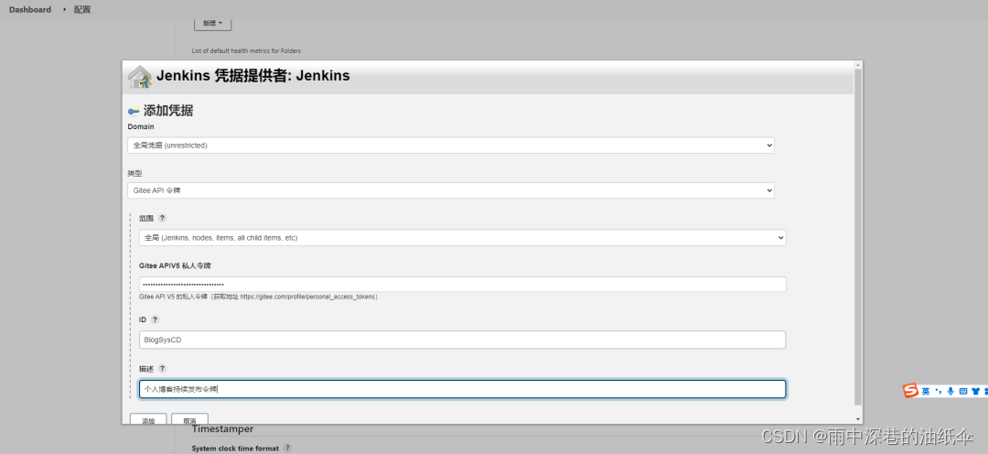
Task: Open help for the 描述 field
Action: [162, 368]
